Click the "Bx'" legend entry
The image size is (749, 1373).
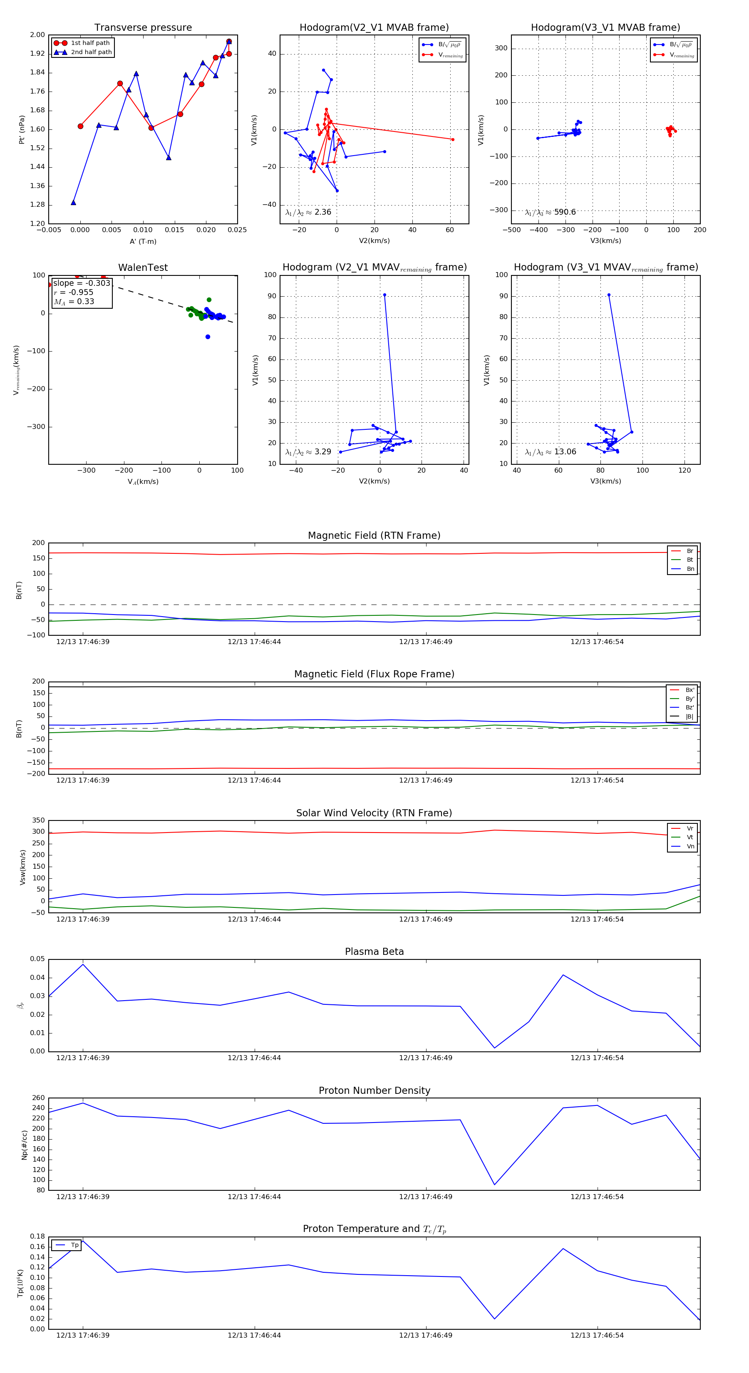[682, 690]
